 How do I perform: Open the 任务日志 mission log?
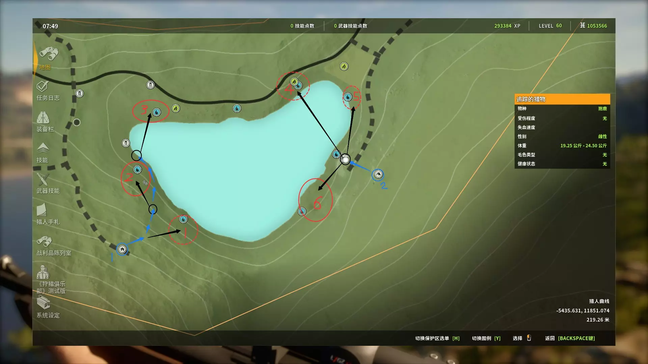click(43, 87)
